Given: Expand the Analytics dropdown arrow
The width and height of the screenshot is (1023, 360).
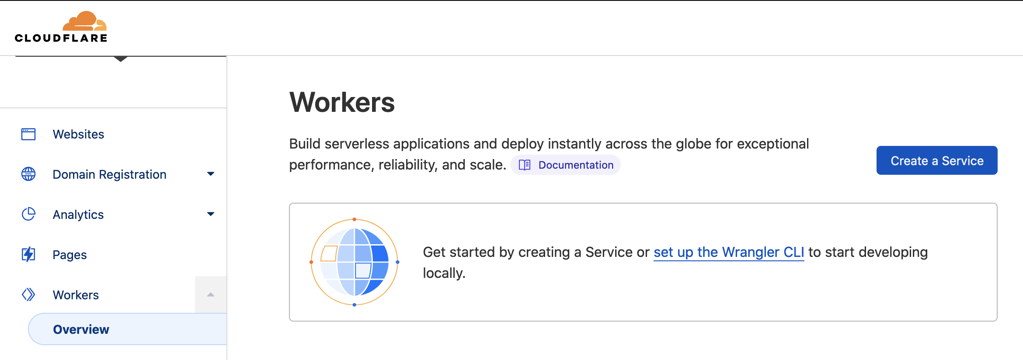Looking at the screenshot, I should pos(211,214).
